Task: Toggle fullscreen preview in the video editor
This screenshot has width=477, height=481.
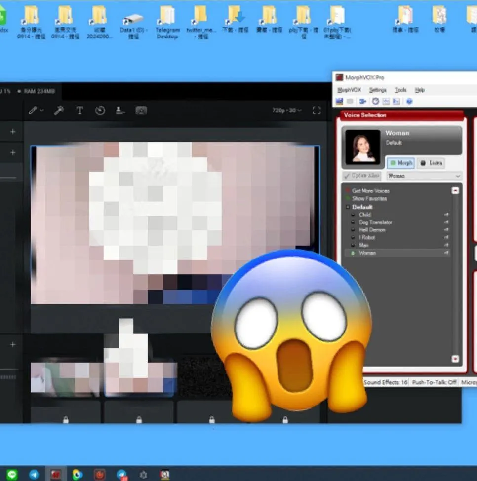Action: click(x=317, y=111)
